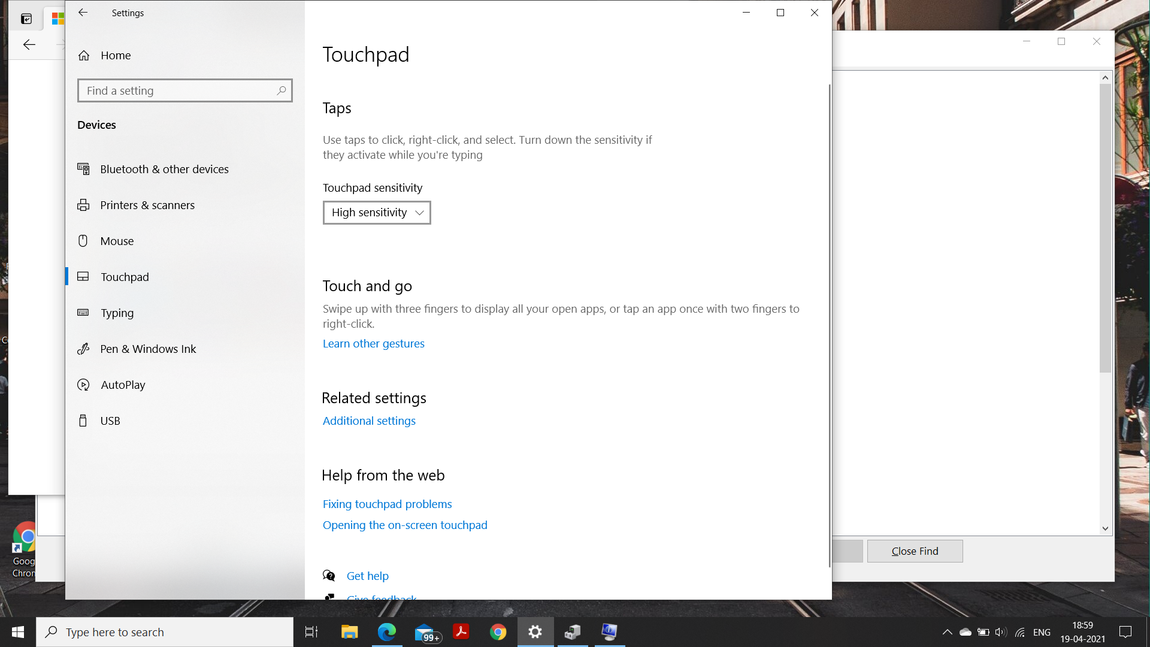Click Learn other gestures link
The width and height of the screenshot is (1150, 647).
pos(374,343)
